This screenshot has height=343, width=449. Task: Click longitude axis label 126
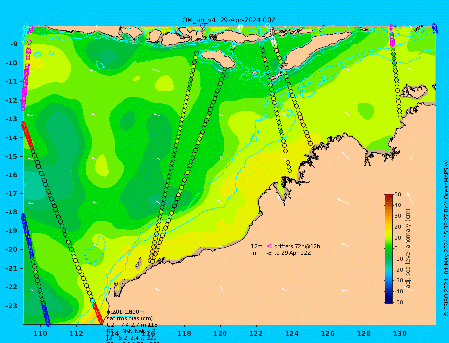click(328, 334)
